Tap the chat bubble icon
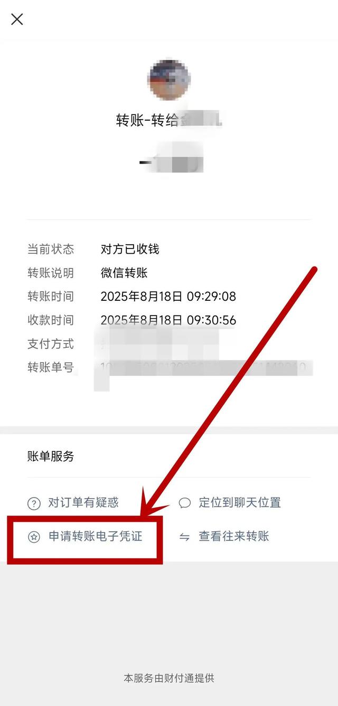Viewport: 338px width, 706px height. click(185, 503)
